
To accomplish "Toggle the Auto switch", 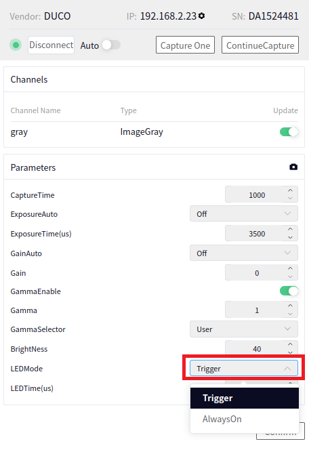I will coord(112,45).
